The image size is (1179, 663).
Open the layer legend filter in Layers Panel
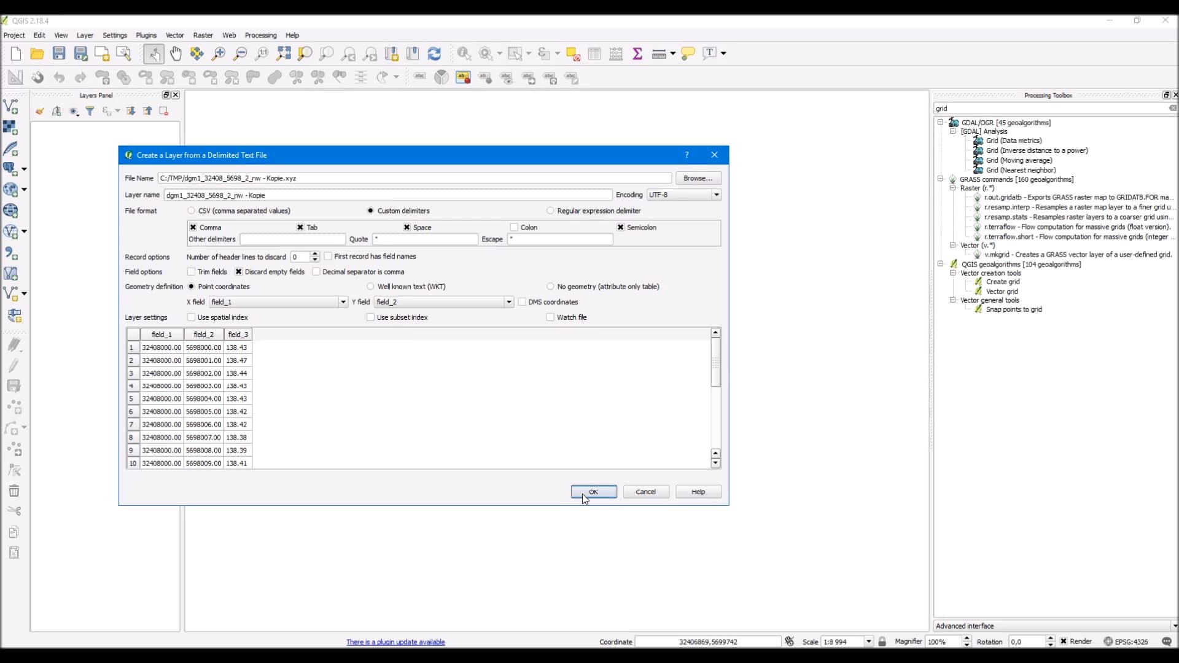pyautogui.click(x=90, y=111)
